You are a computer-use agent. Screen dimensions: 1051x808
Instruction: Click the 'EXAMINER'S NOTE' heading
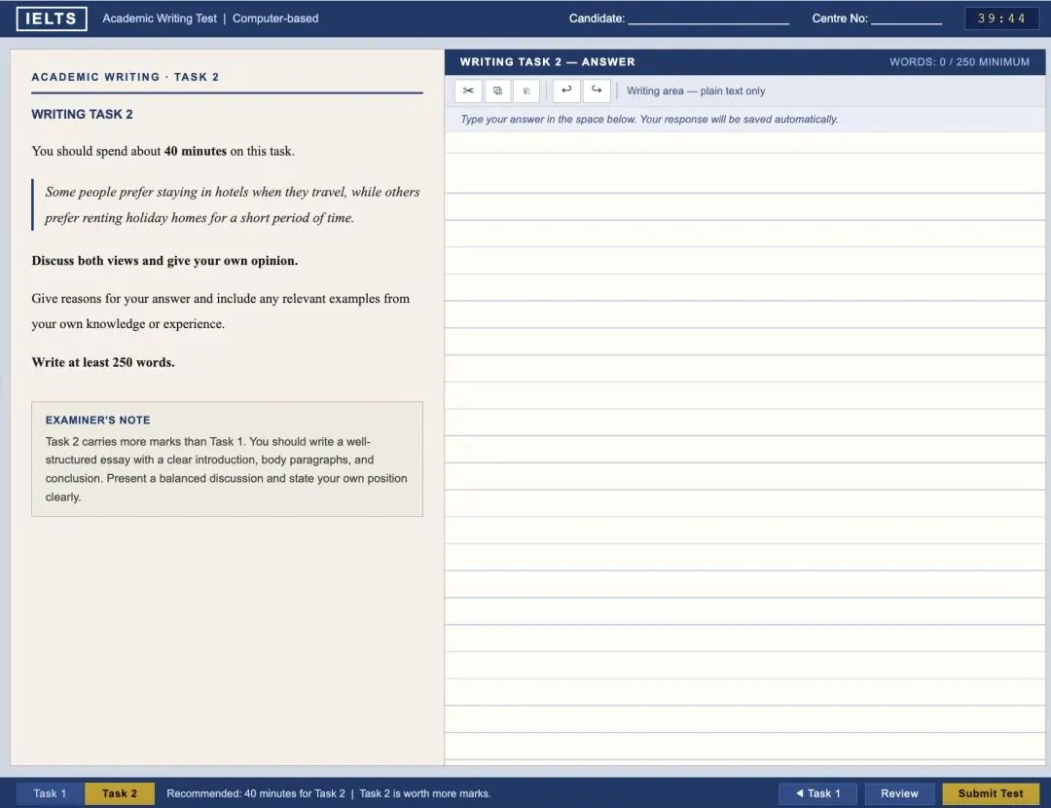click(98, 420)
